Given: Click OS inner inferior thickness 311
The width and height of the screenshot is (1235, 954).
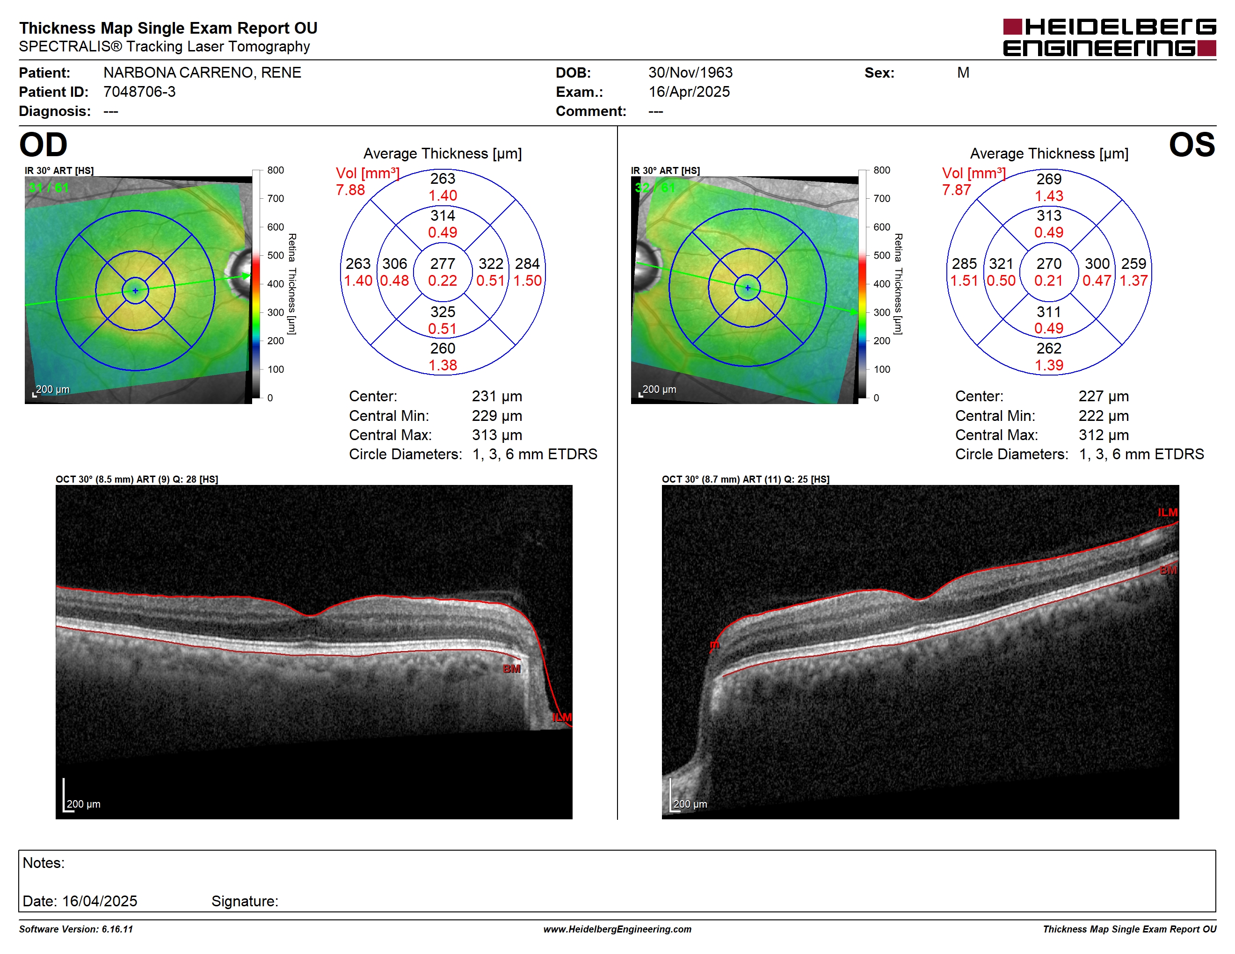Looking at the screenshot, I should pyautogui.click(x=1048, y=312).
